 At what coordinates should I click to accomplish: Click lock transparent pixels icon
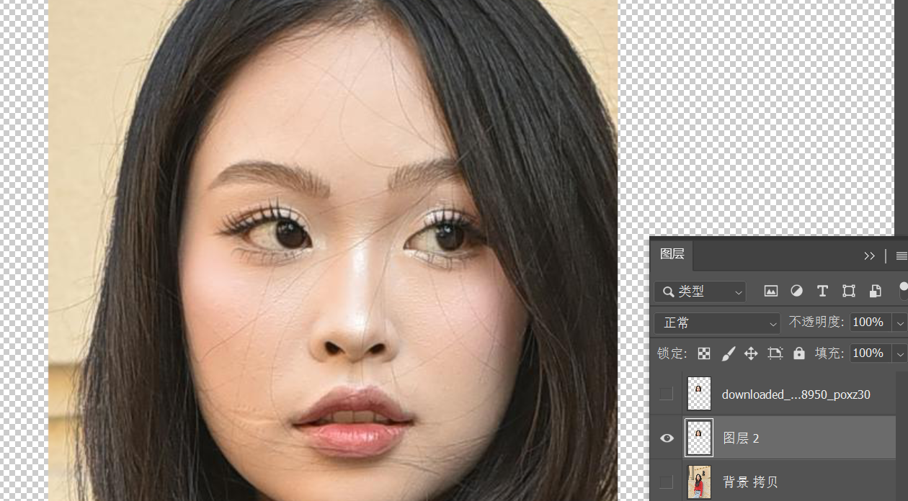click(x=704, y=353)
